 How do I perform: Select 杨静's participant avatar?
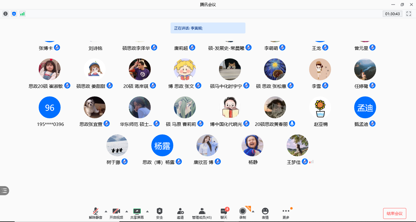pos(252,145)
